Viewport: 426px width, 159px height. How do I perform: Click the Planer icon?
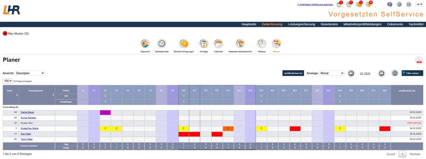tap(276, 44)
